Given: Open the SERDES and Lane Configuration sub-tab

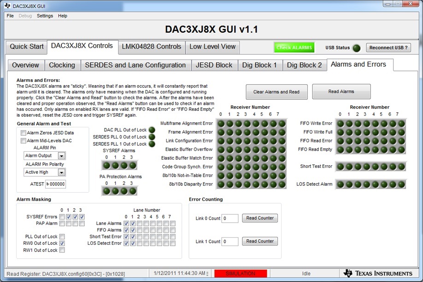Looking at the screenshot, I should tap(135, 65).
